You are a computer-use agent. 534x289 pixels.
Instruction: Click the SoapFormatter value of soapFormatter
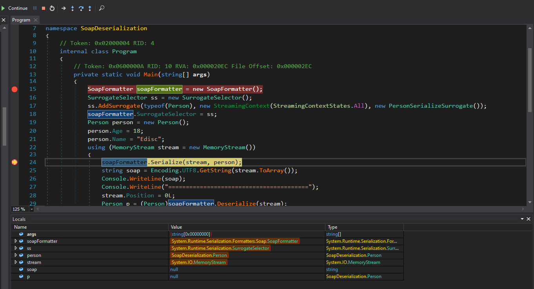[235, 241]
